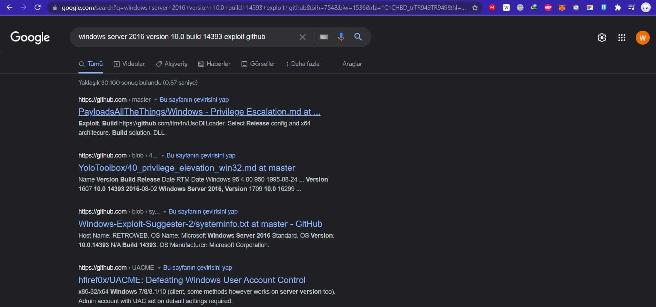The height and width of the screenshot is (307, 656).
Task: Open the browser Extensions puzzle icon
Action: [618, 8]
